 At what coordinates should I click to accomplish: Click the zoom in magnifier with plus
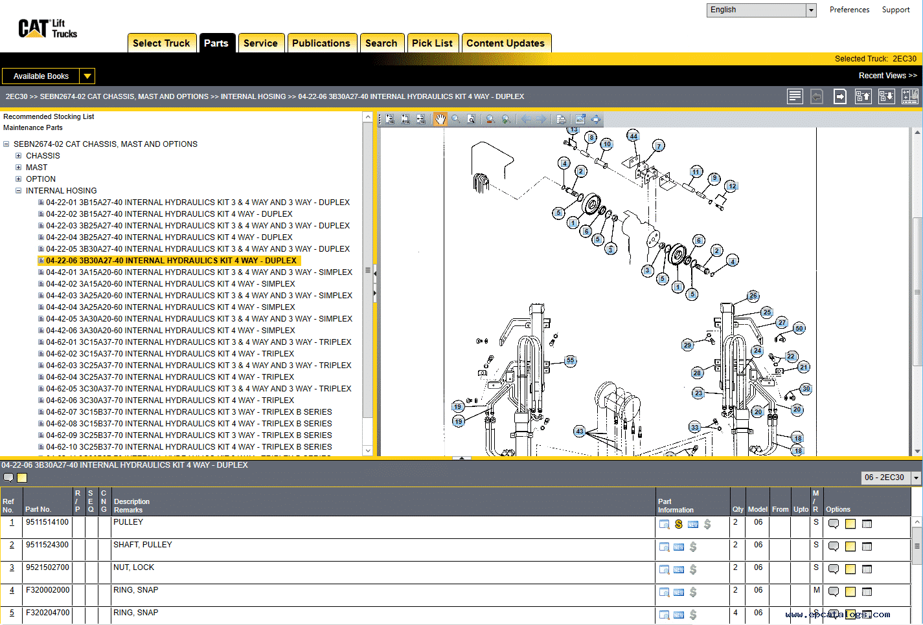click(x=507, y=119)
